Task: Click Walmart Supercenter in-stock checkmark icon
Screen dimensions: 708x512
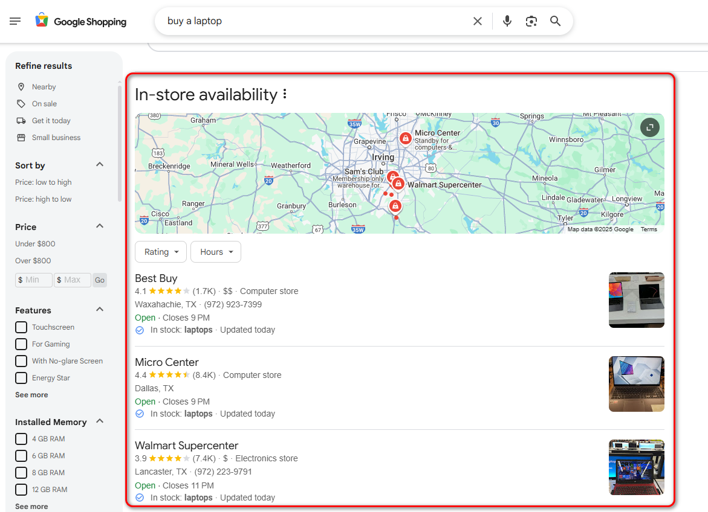Action: [x=140, y=498]
